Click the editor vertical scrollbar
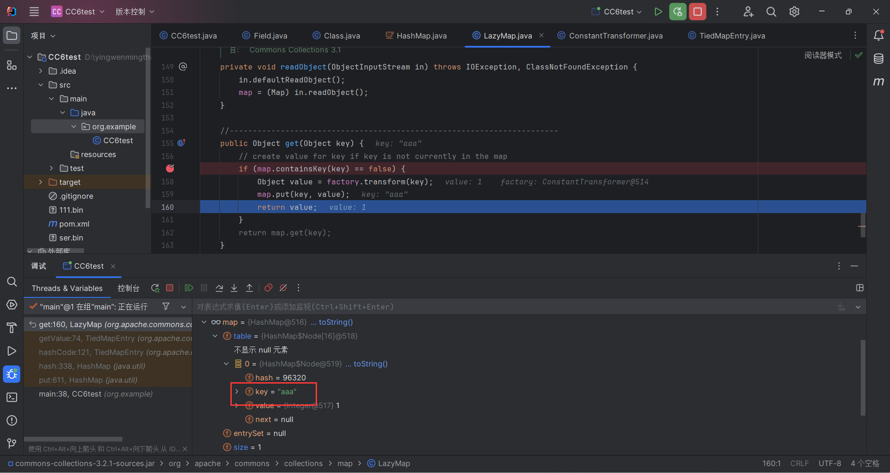The image size is (890, 473). 863,225
